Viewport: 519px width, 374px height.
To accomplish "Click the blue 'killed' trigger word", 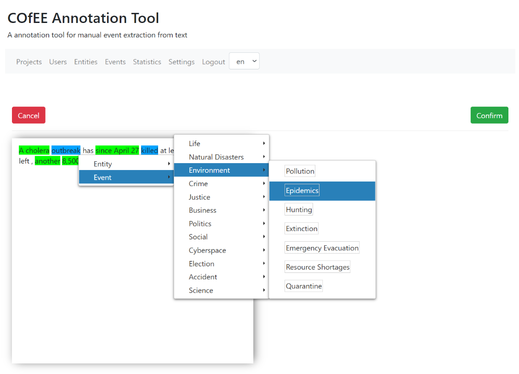I will [x=149, y=150].
